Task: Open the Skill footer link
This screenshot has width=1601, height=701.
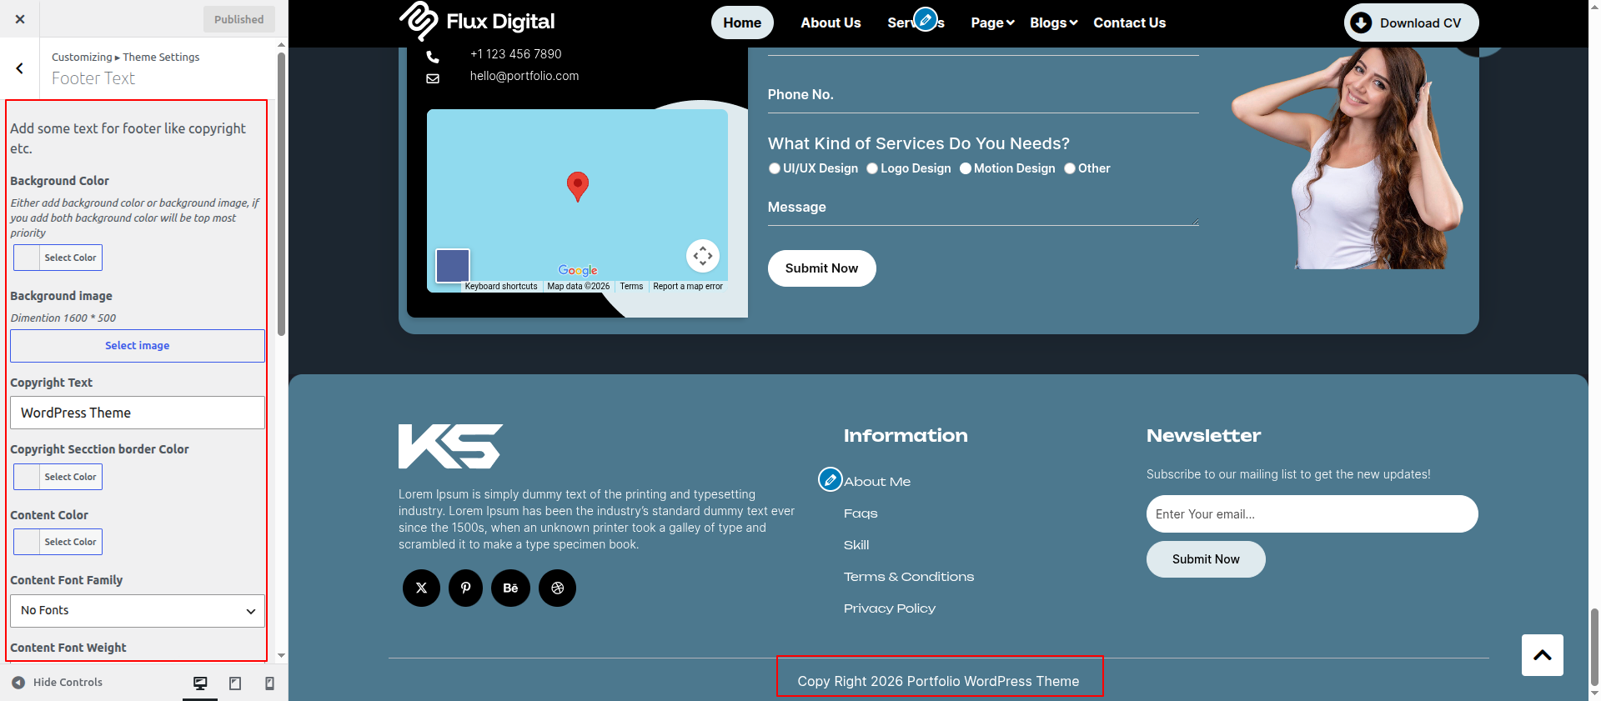Action: coord(856,545)
